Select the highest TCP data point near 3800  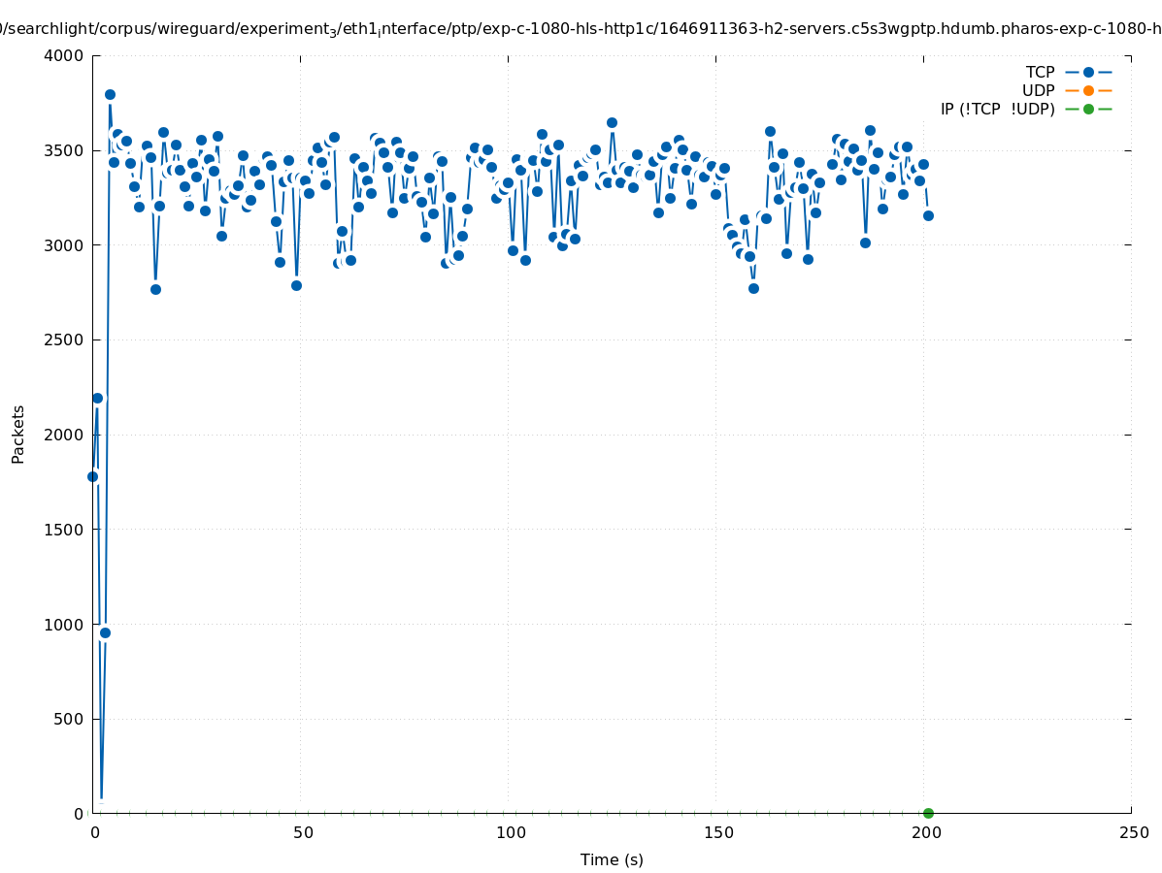tap(110, 94)
